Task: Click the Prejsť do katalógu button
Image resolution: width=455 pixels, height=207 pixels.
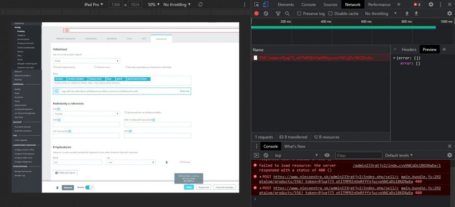Action: [x=224, y=187]
